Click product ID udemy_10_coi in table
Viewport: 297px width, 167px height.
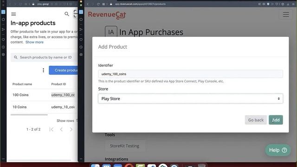pos(63,107)
